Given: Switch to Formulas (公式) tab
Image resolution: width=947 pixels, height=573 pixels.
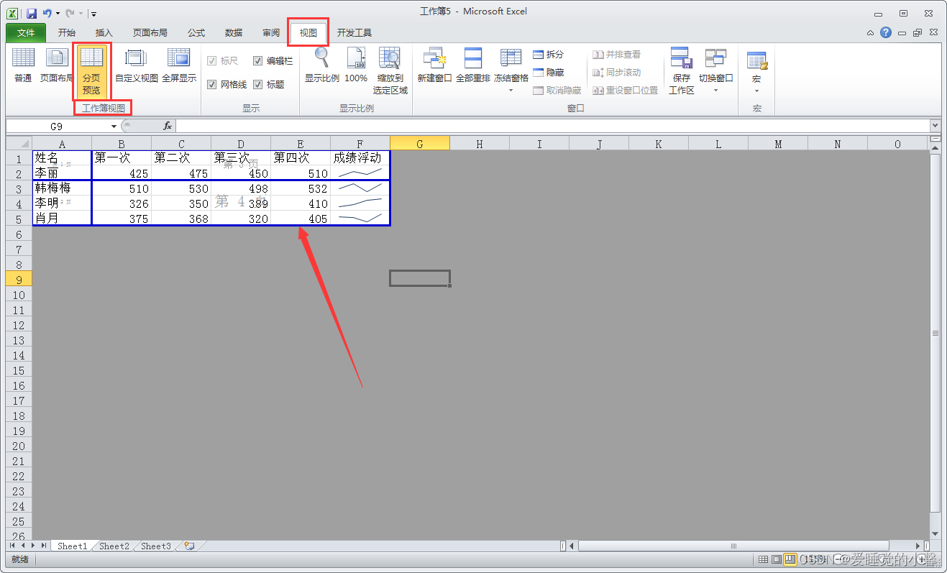Looking at the screenshot, I should click(x=196, y=33).
